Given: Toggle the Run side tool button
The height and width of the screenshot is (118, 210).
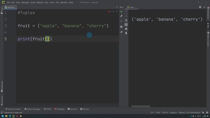Looking at the screenshot, I should coord(208,26).
